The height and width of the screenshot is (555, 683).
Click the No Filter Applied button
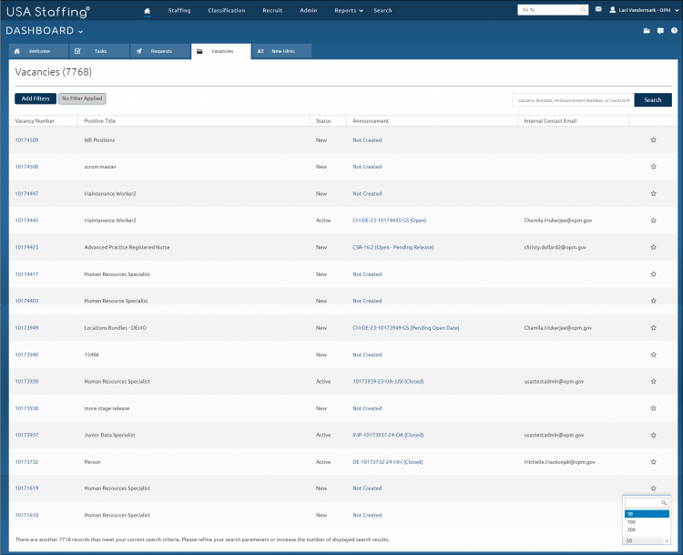pos(82,98)
